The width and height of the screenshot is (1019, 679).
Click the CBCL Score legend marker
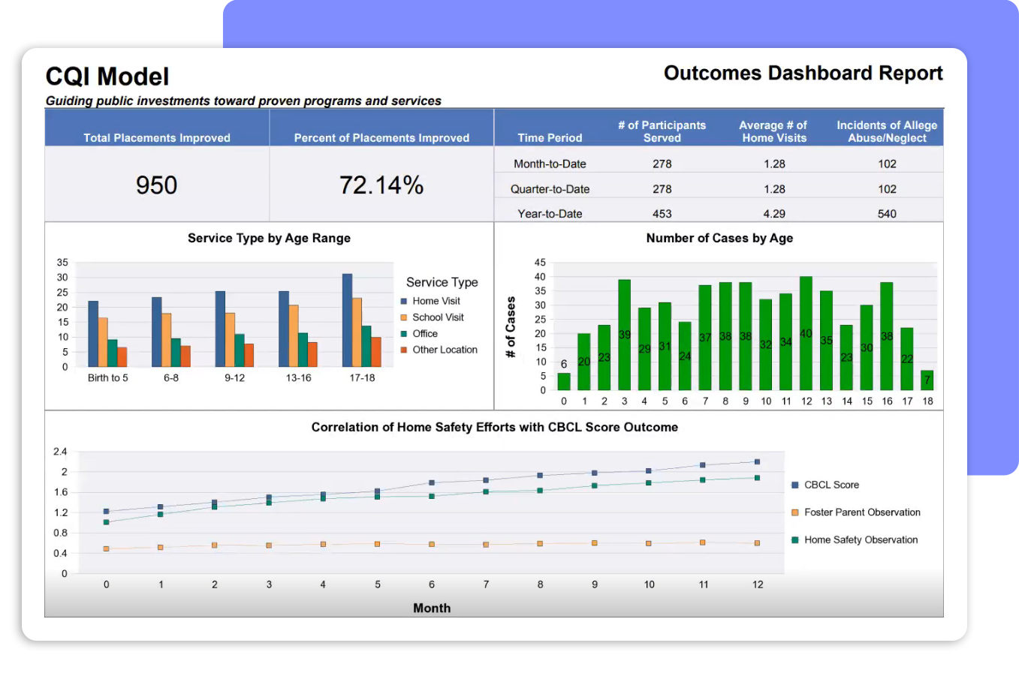tap(794, 485)
